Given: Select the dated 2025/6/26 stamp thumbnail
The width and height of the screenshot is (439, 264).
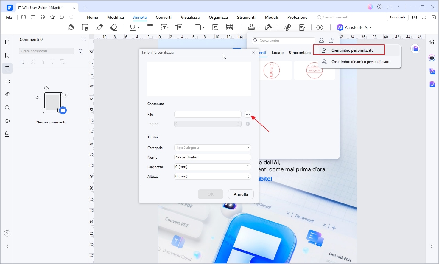Looking at the screenshot, I should tap(315, 70).
